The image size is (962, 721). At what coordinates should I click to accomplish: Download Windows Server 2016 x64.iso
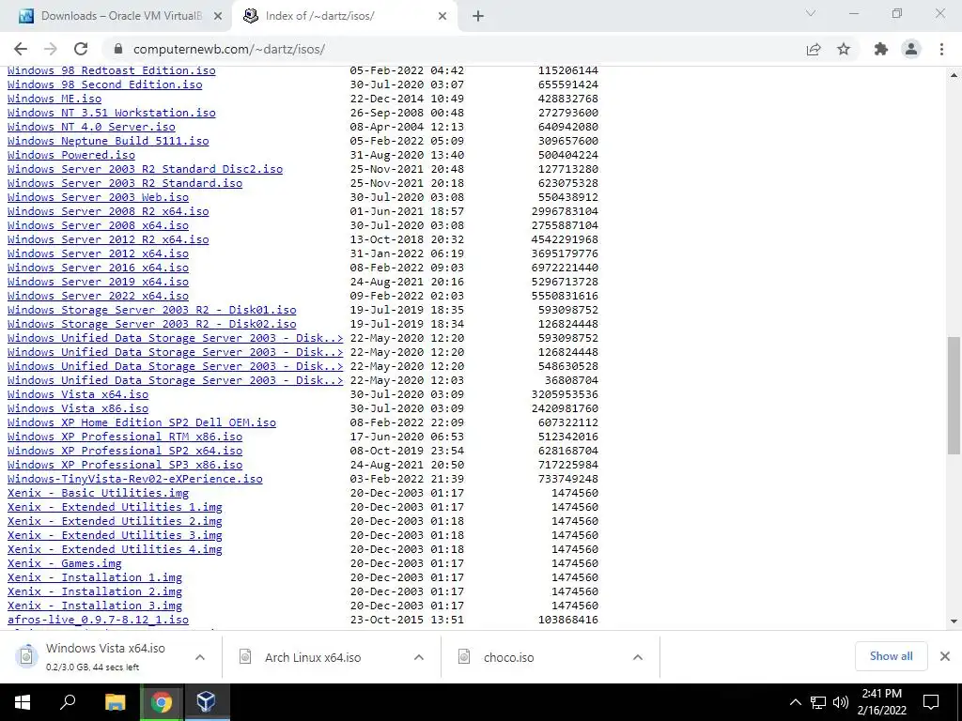click(98, 268)
